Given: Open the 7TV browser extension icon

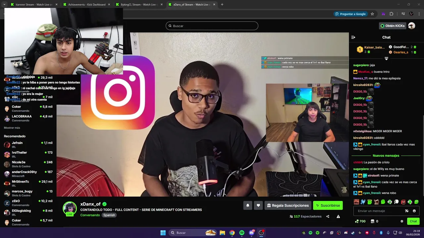Looking at the screenshot, I should click(383, 14).
